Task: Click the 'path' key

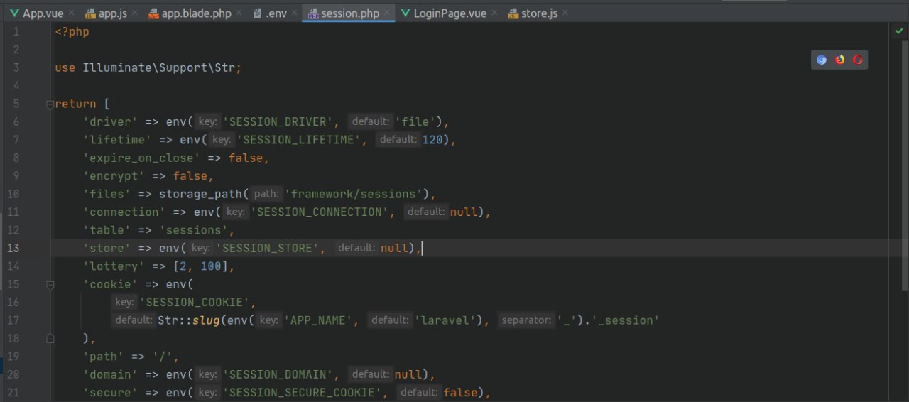Action: (x=104, y=357)
